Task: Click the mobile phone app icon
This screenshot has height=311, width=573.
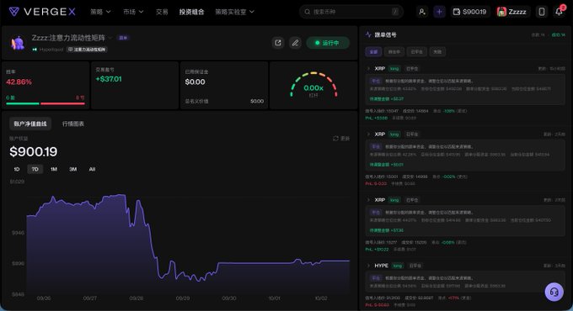Action: point(542,12)
